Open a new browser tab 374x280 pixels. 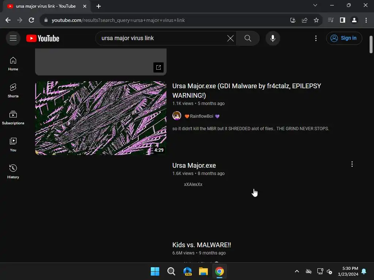(x=99, y=6)
